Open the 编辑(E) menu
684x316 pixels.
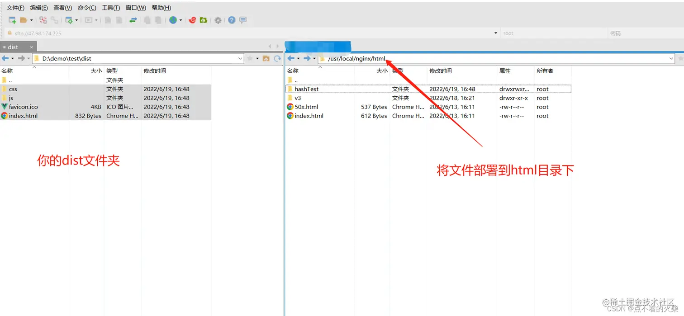point(39,8)
